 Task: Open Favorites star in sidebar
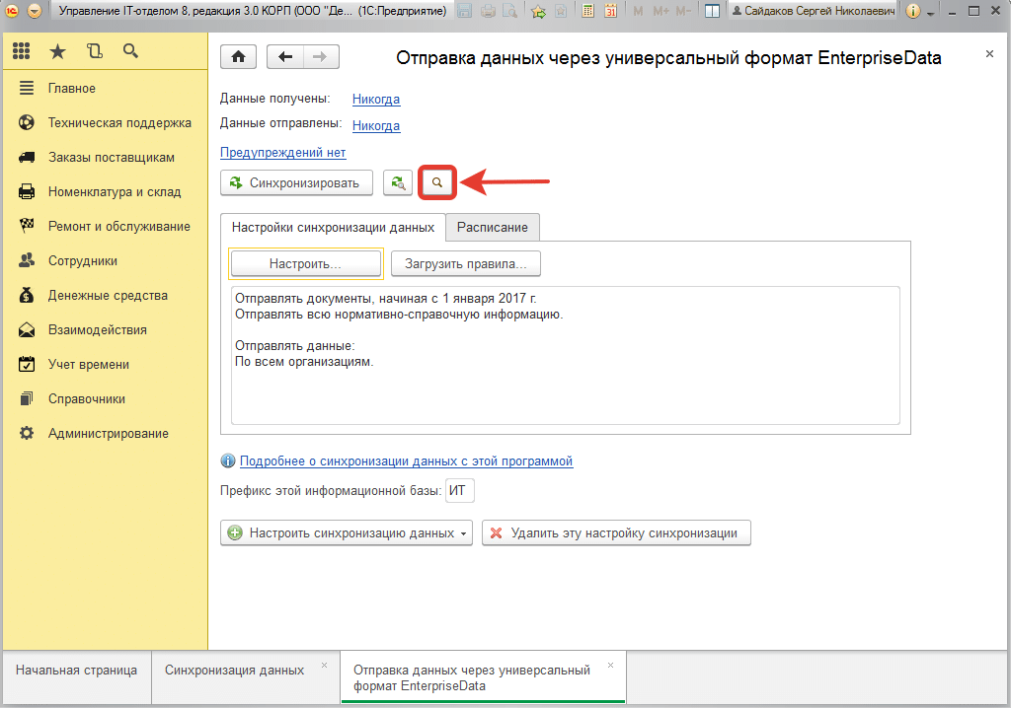[x=57, y=51]
